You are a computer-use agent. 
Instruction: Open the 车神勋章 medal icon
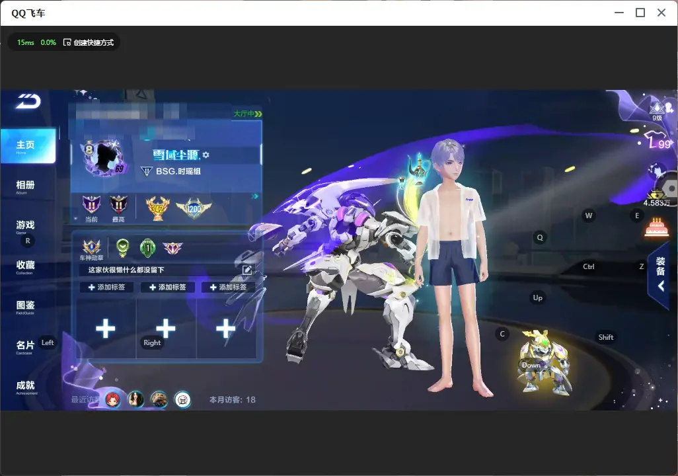click(92, 247)
